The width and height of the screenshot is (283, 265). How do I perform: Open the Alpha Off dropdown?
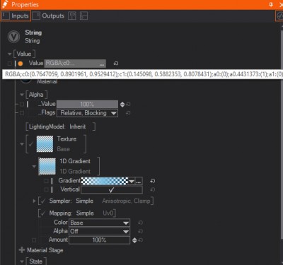click(99, 231)
